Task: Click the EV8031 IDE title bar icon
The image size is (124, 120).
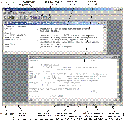Action: [4, 10]
